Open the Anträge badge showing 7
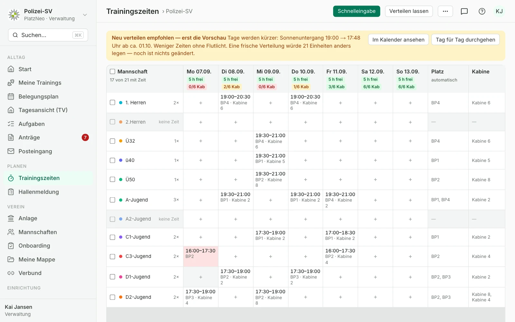The image size is (515, 322). (85, 137)
